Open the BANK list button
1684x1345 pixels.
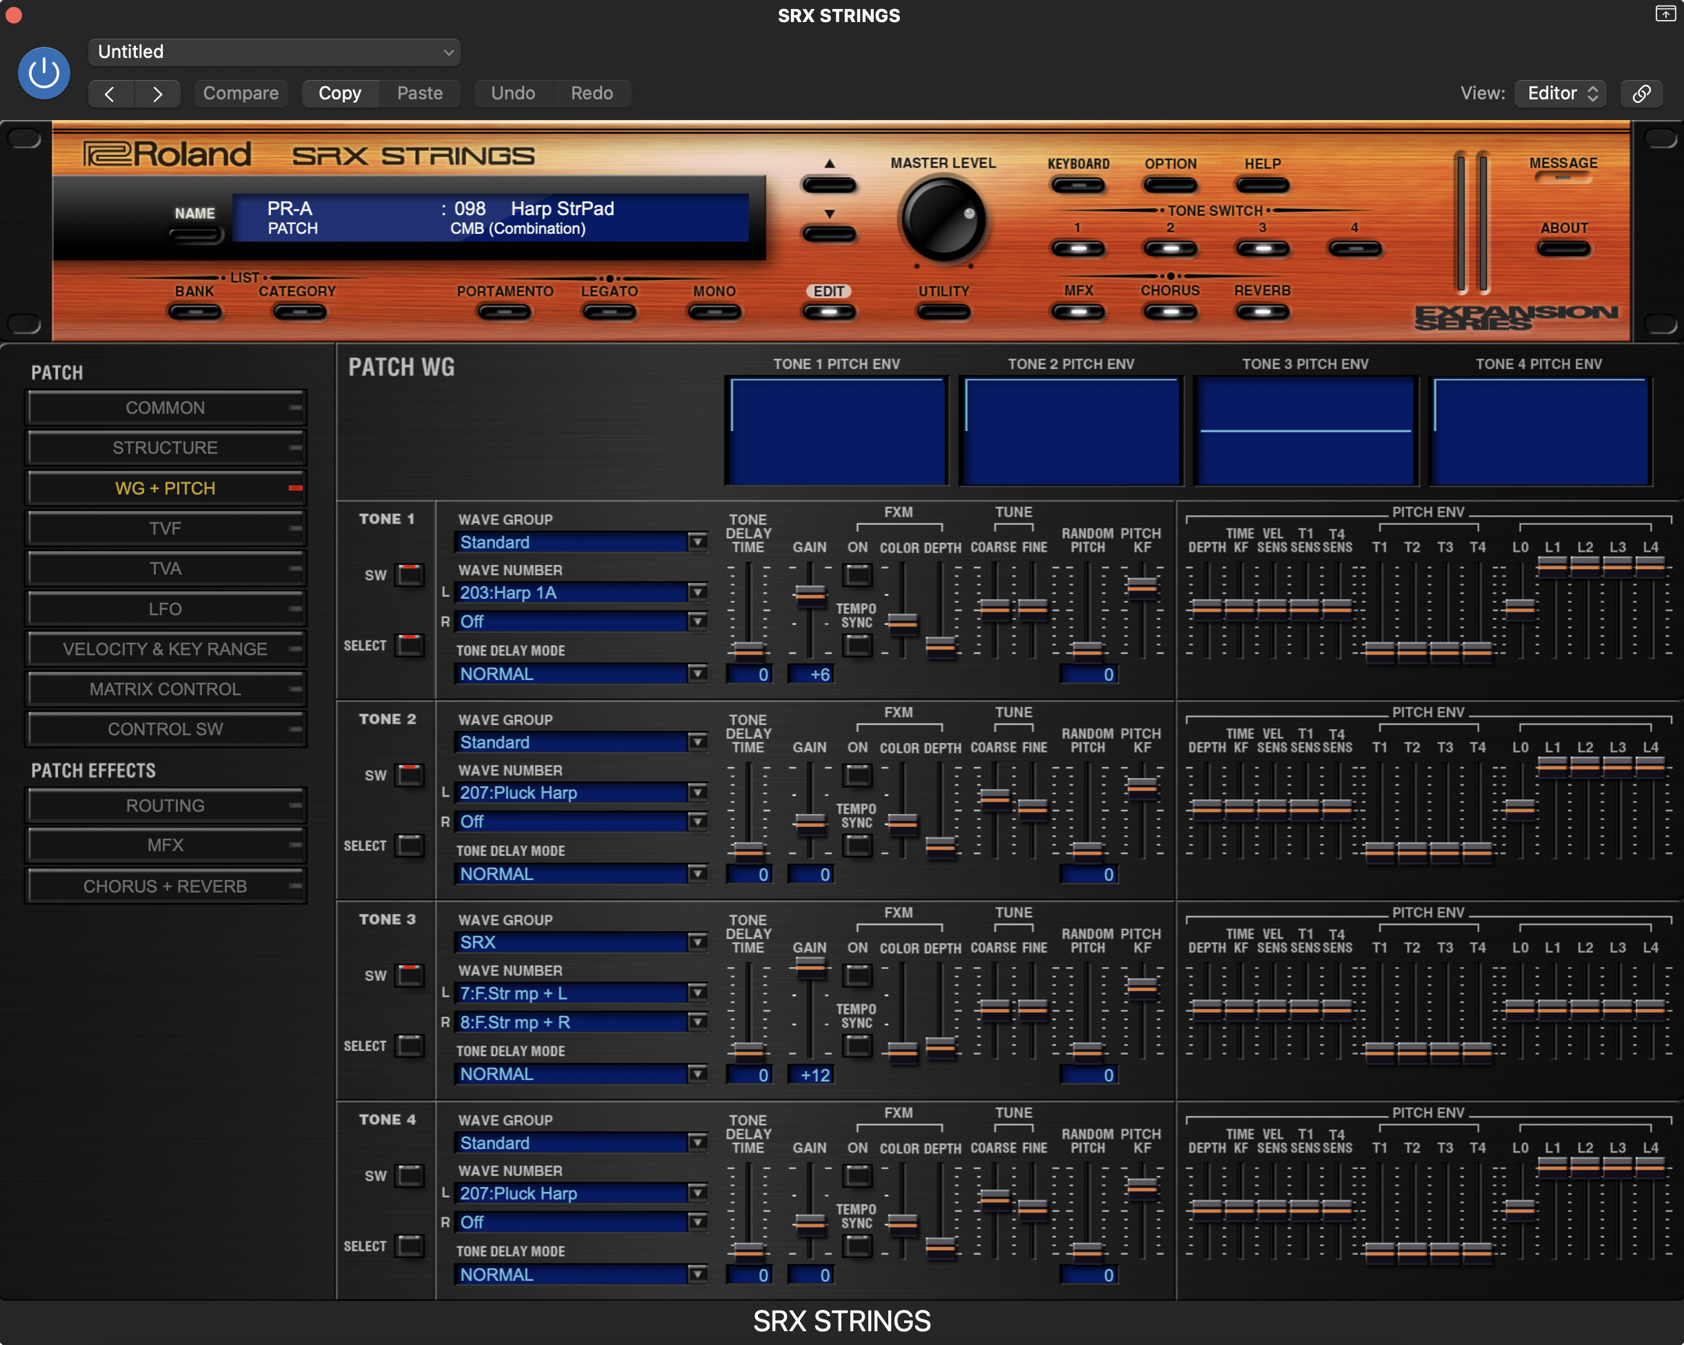point(194,312)
